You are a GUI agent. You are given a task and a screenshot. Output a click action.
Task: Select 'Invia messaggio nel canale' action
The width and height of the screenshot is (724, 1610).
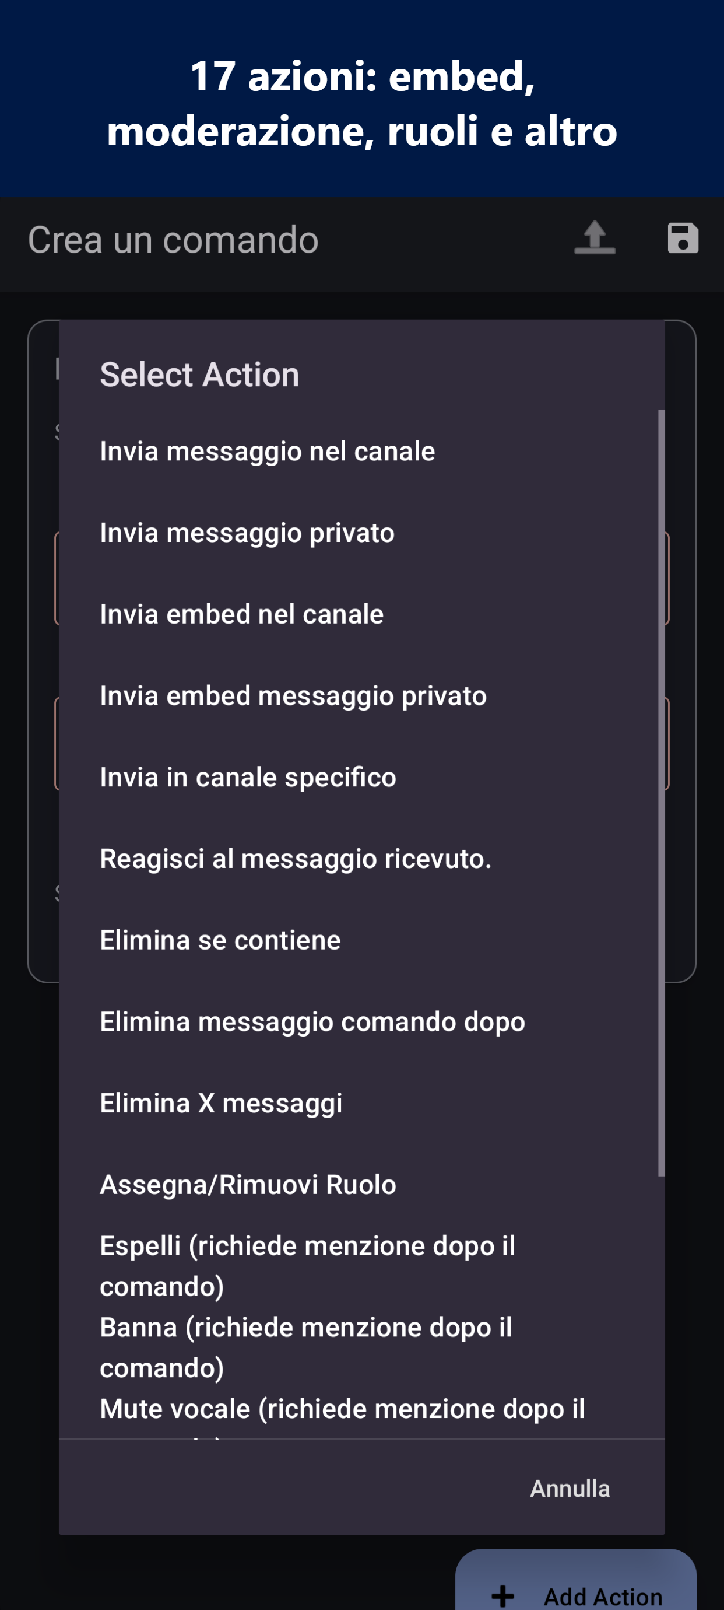[268, 452]
